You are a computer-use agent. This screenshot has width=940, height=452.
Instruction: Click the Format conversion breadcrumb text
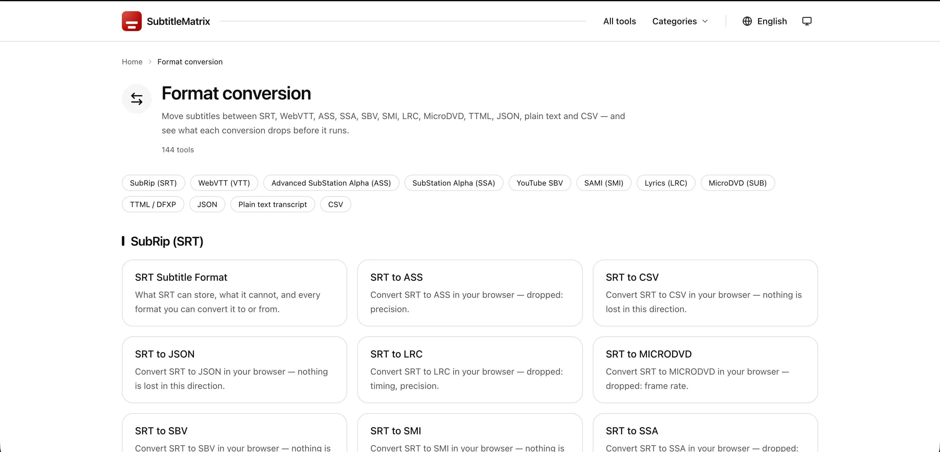pos(190,62)
